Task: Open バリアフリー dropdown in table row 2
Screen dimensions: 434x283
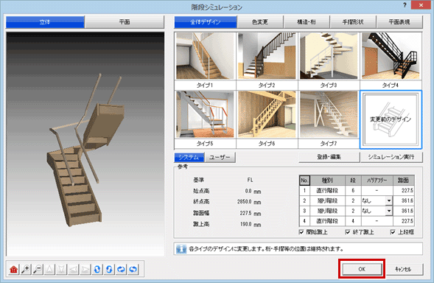Action: pyautogui.click(x=389, y=200)
